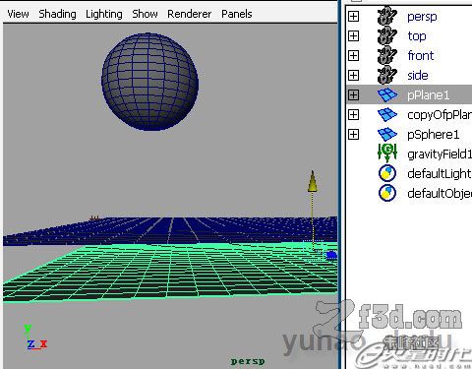
Task: Click the defaultObjectSet icon
Action: point(387,193)
